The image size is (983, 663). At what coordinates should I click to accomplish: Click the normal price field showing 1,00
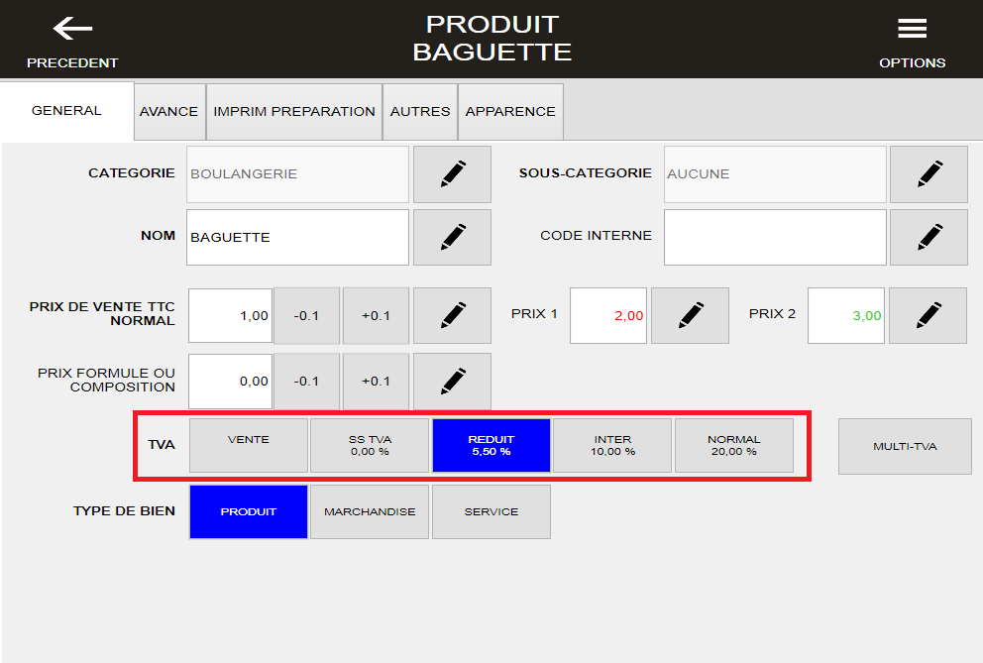pyautogui.click(x=230, y=315)
